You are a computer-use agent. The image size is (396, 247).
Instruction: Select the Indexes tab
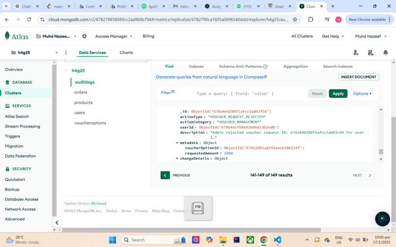click(196, 66)
